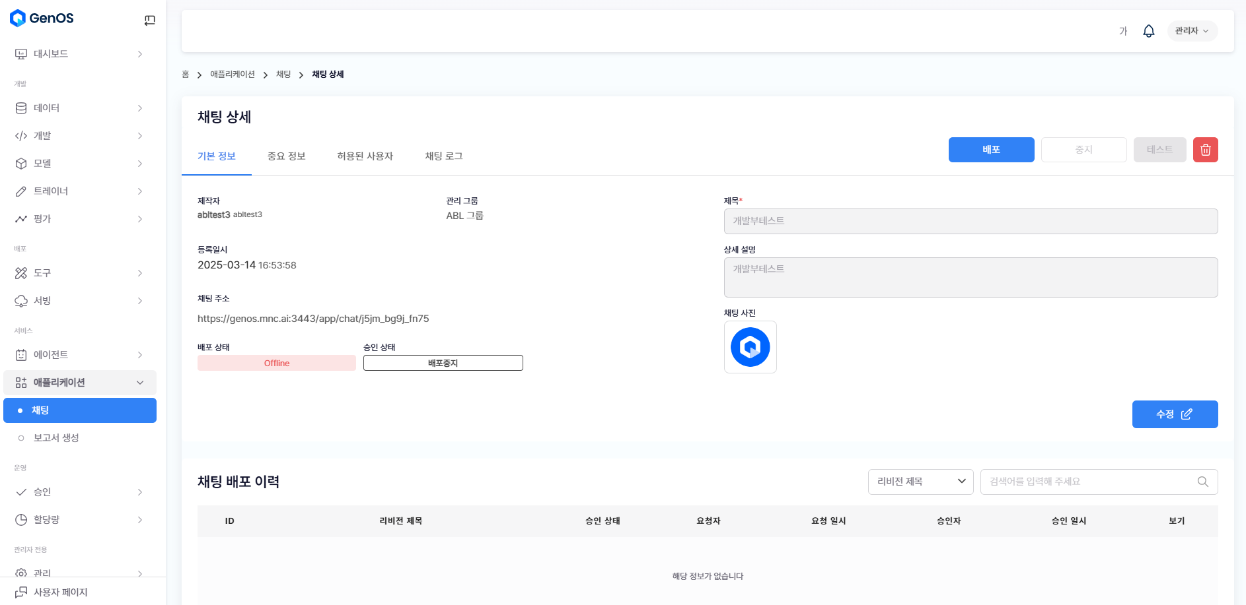
Task: Select 보고서 생성 in sidebar
Action: [56, 438]
